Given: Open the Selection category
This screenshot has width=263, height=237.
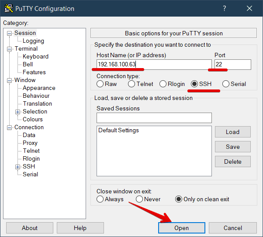Looking at the screenshot, I should (x=35, y=111).
